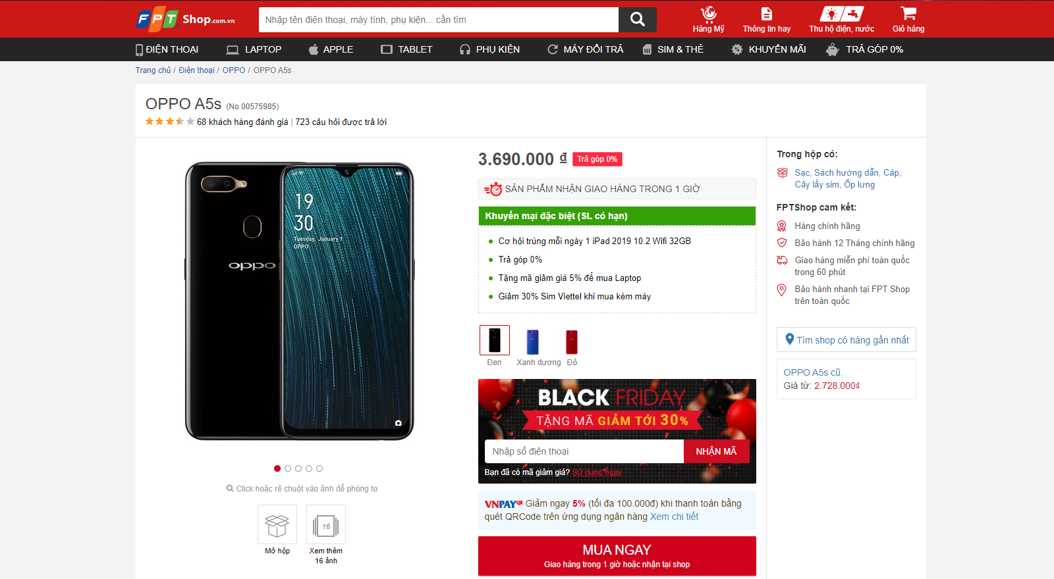Open TABLET menu
Image resolution: width=1054 pixels, height=579 pixels.
pos(406,49)
